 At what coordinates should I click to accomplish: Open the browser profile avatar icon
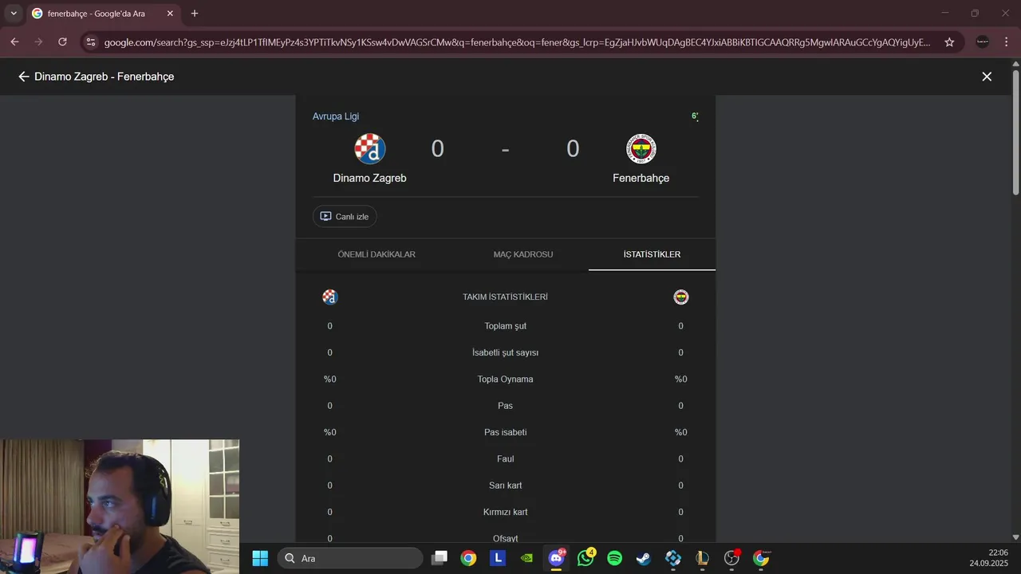point(983,42)
